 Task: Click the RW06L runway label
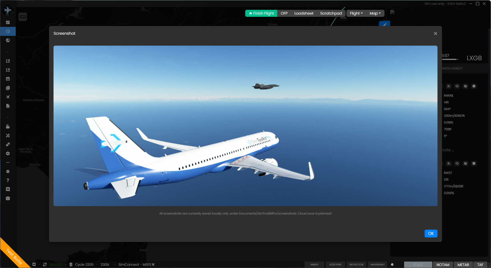click(x=449, y=95)
